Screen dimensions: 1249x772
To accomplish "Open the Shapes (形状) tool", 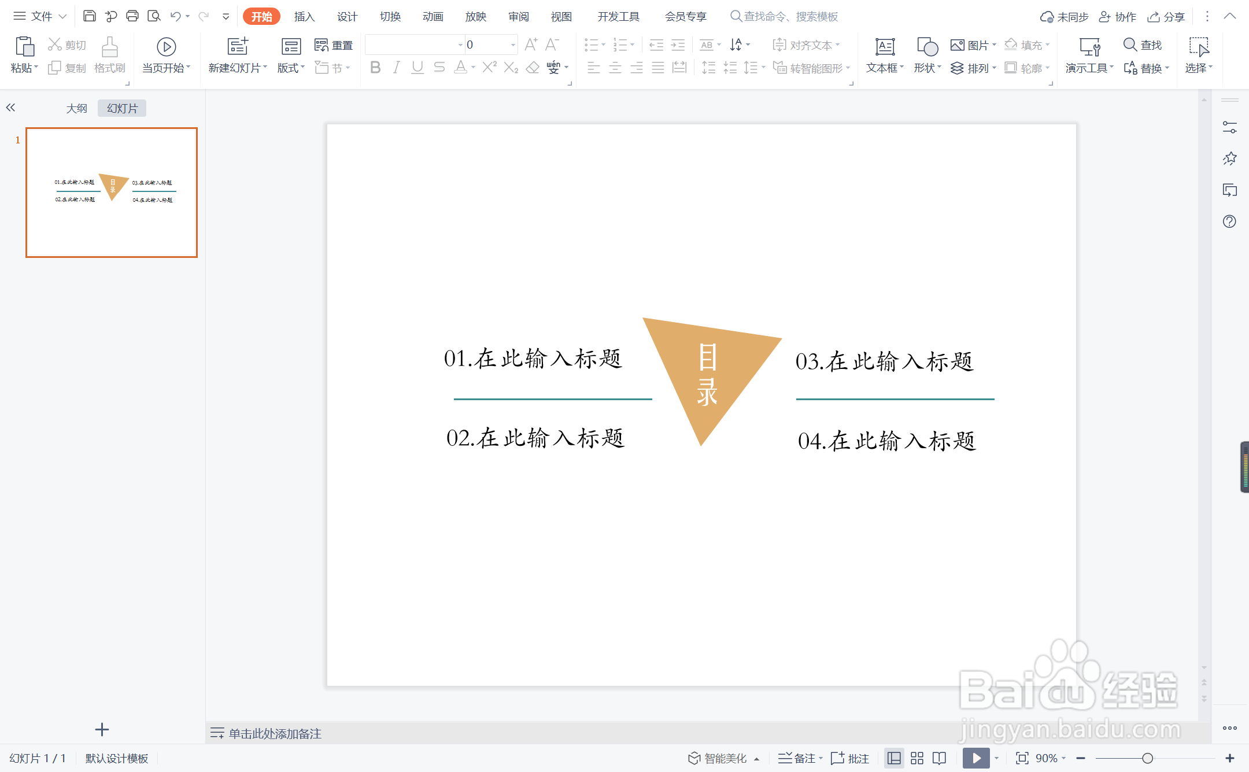I will coord(927,47).
